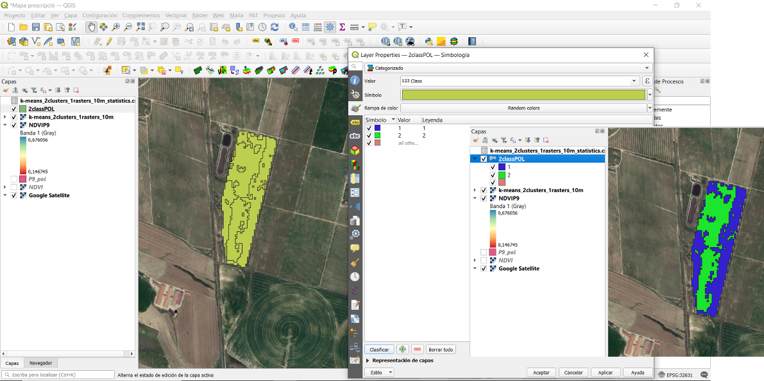Screen dimensions: 764x381
Task: Click Aceptar in Layer Properties
Action: coord(541,372)
